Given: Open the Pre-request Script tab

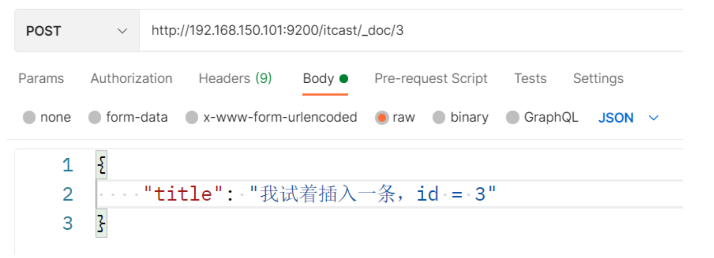Looking at the screenshot, I should coord(431,78).
